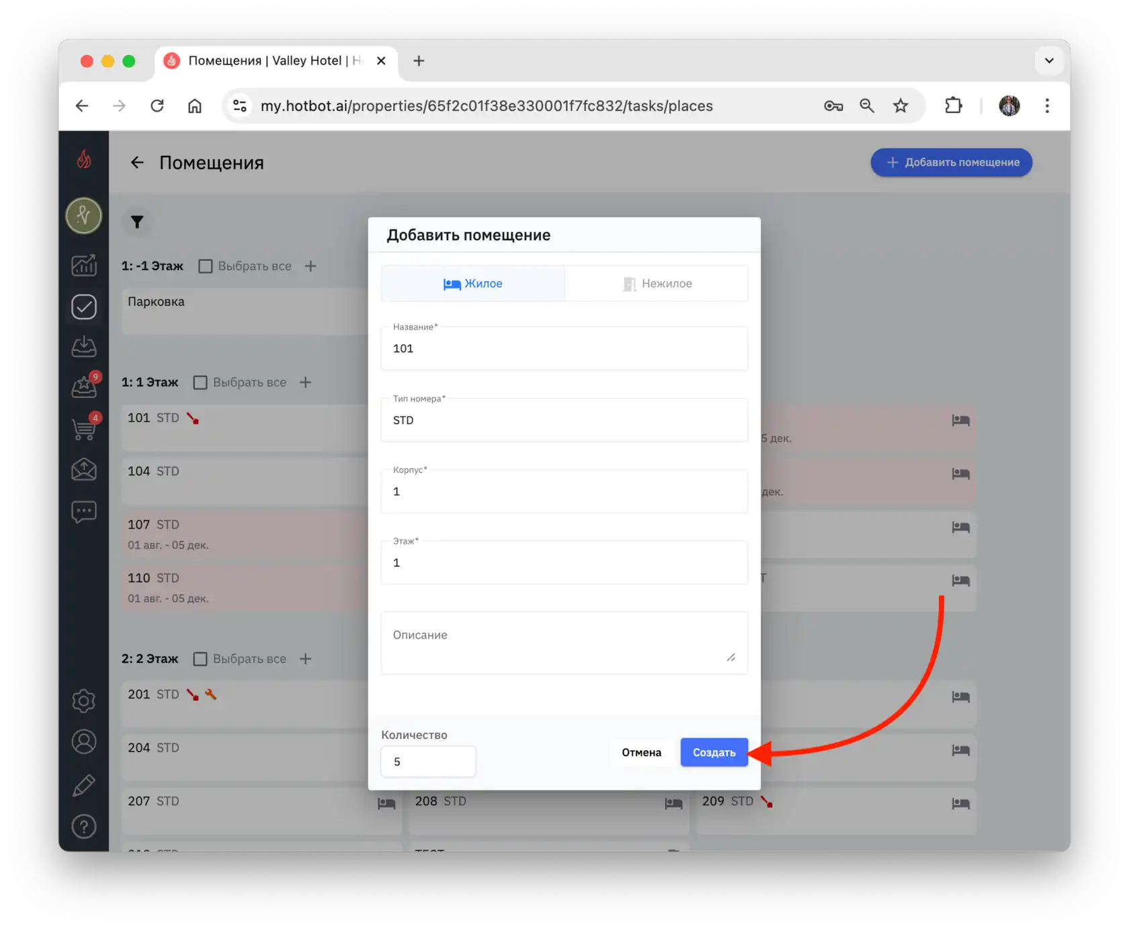This screenshot has height=929, width=1129.
Task: Click the plus icon next to 2 Этаж
Action: coord(306,659)
